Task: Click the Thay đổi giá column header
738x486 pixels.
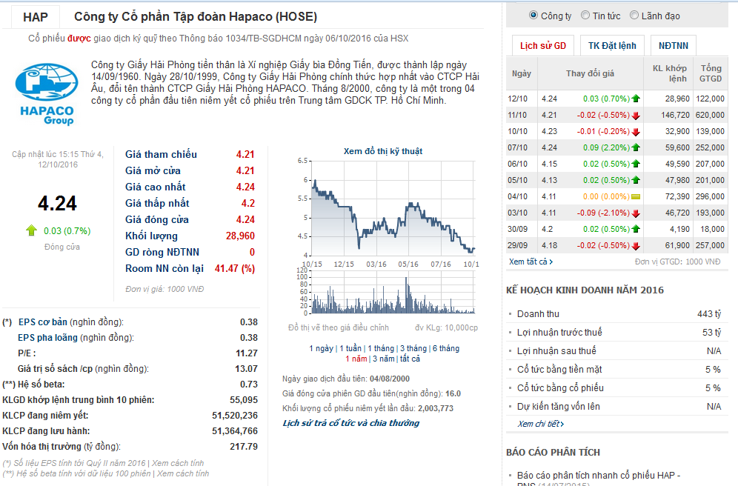Action: coord(591,73)
